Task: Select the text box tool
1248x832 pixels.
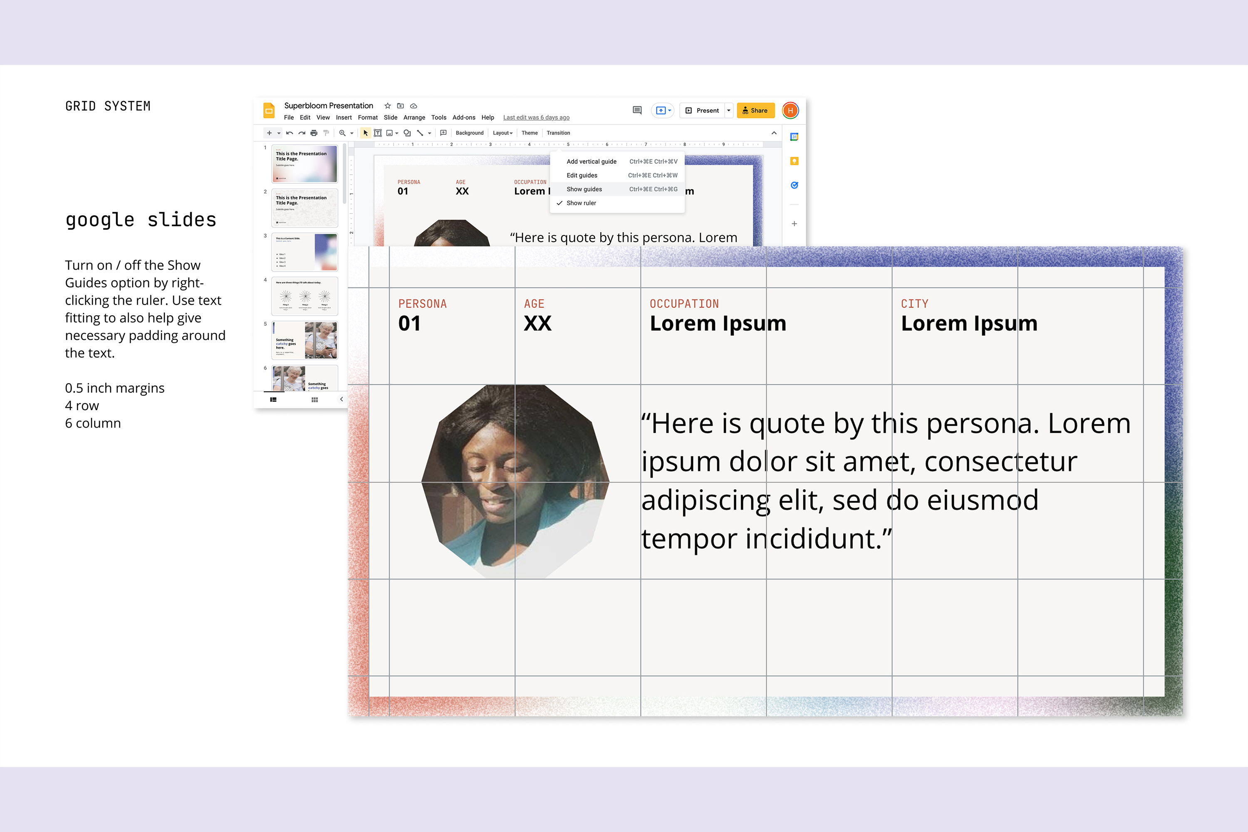Action: coord(378,133)
